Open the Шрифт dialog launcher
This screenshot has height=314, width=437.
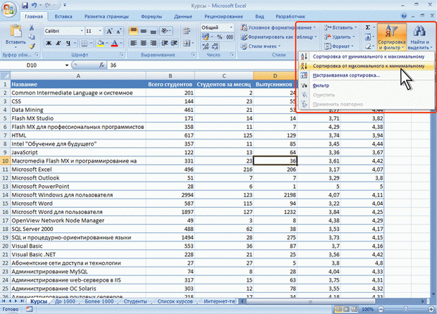tap(122, 54)
